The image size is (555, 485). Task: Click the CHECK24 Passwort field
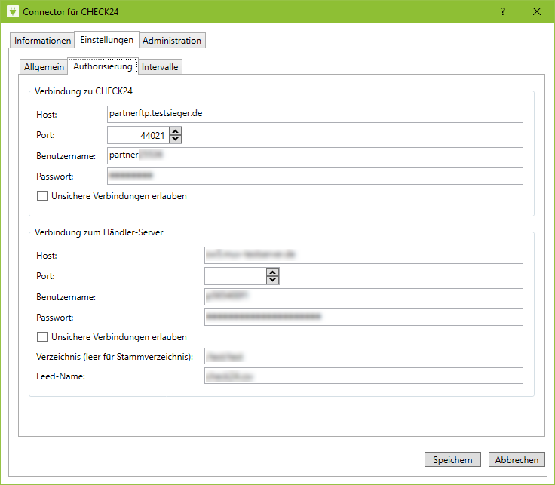[314, 176]
